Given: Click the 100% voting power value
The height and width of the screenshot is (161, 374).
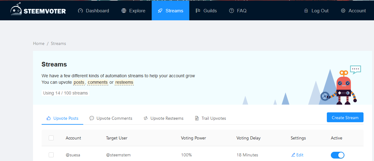Looking at the screenshot, I should (186, 155).
